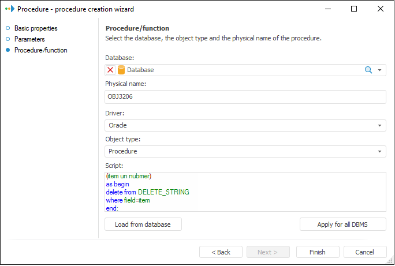Image resolution: width=395 pixels, height=266 pixels.
Task: Select the Procedure/function step
Action: (40, 50)
